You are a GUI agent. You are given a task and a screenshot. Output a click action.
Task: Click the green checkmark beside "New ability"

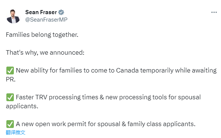(x=10, y=70)
